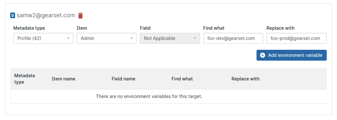This screenshot has width=337, height=120.
Task: Open the Field dropdown showing Not Applicable
Action: click(x=170, y=38)
